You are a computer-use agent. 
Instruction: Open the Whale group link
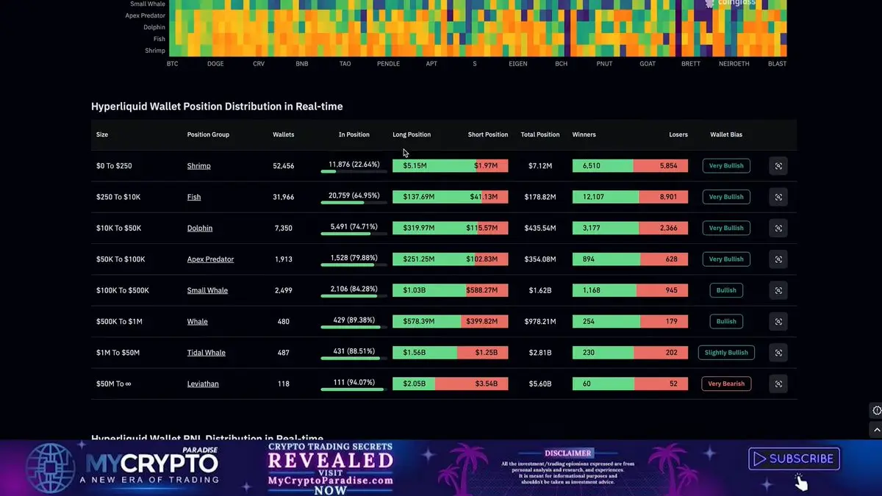(x=197, y=322)
